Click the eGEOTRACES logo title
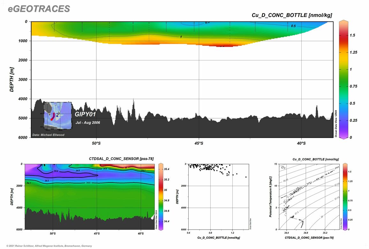Image resolution: width=369 pixels, height=249 pixels. click(39, 9)
